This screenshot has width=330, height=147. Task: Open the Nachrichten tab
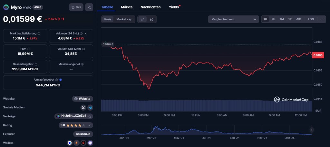click(x=150, y=7)
